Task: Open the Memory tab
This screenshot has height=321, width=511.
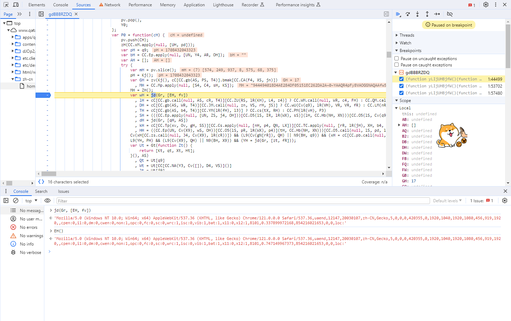Action: tap(168, 5)
